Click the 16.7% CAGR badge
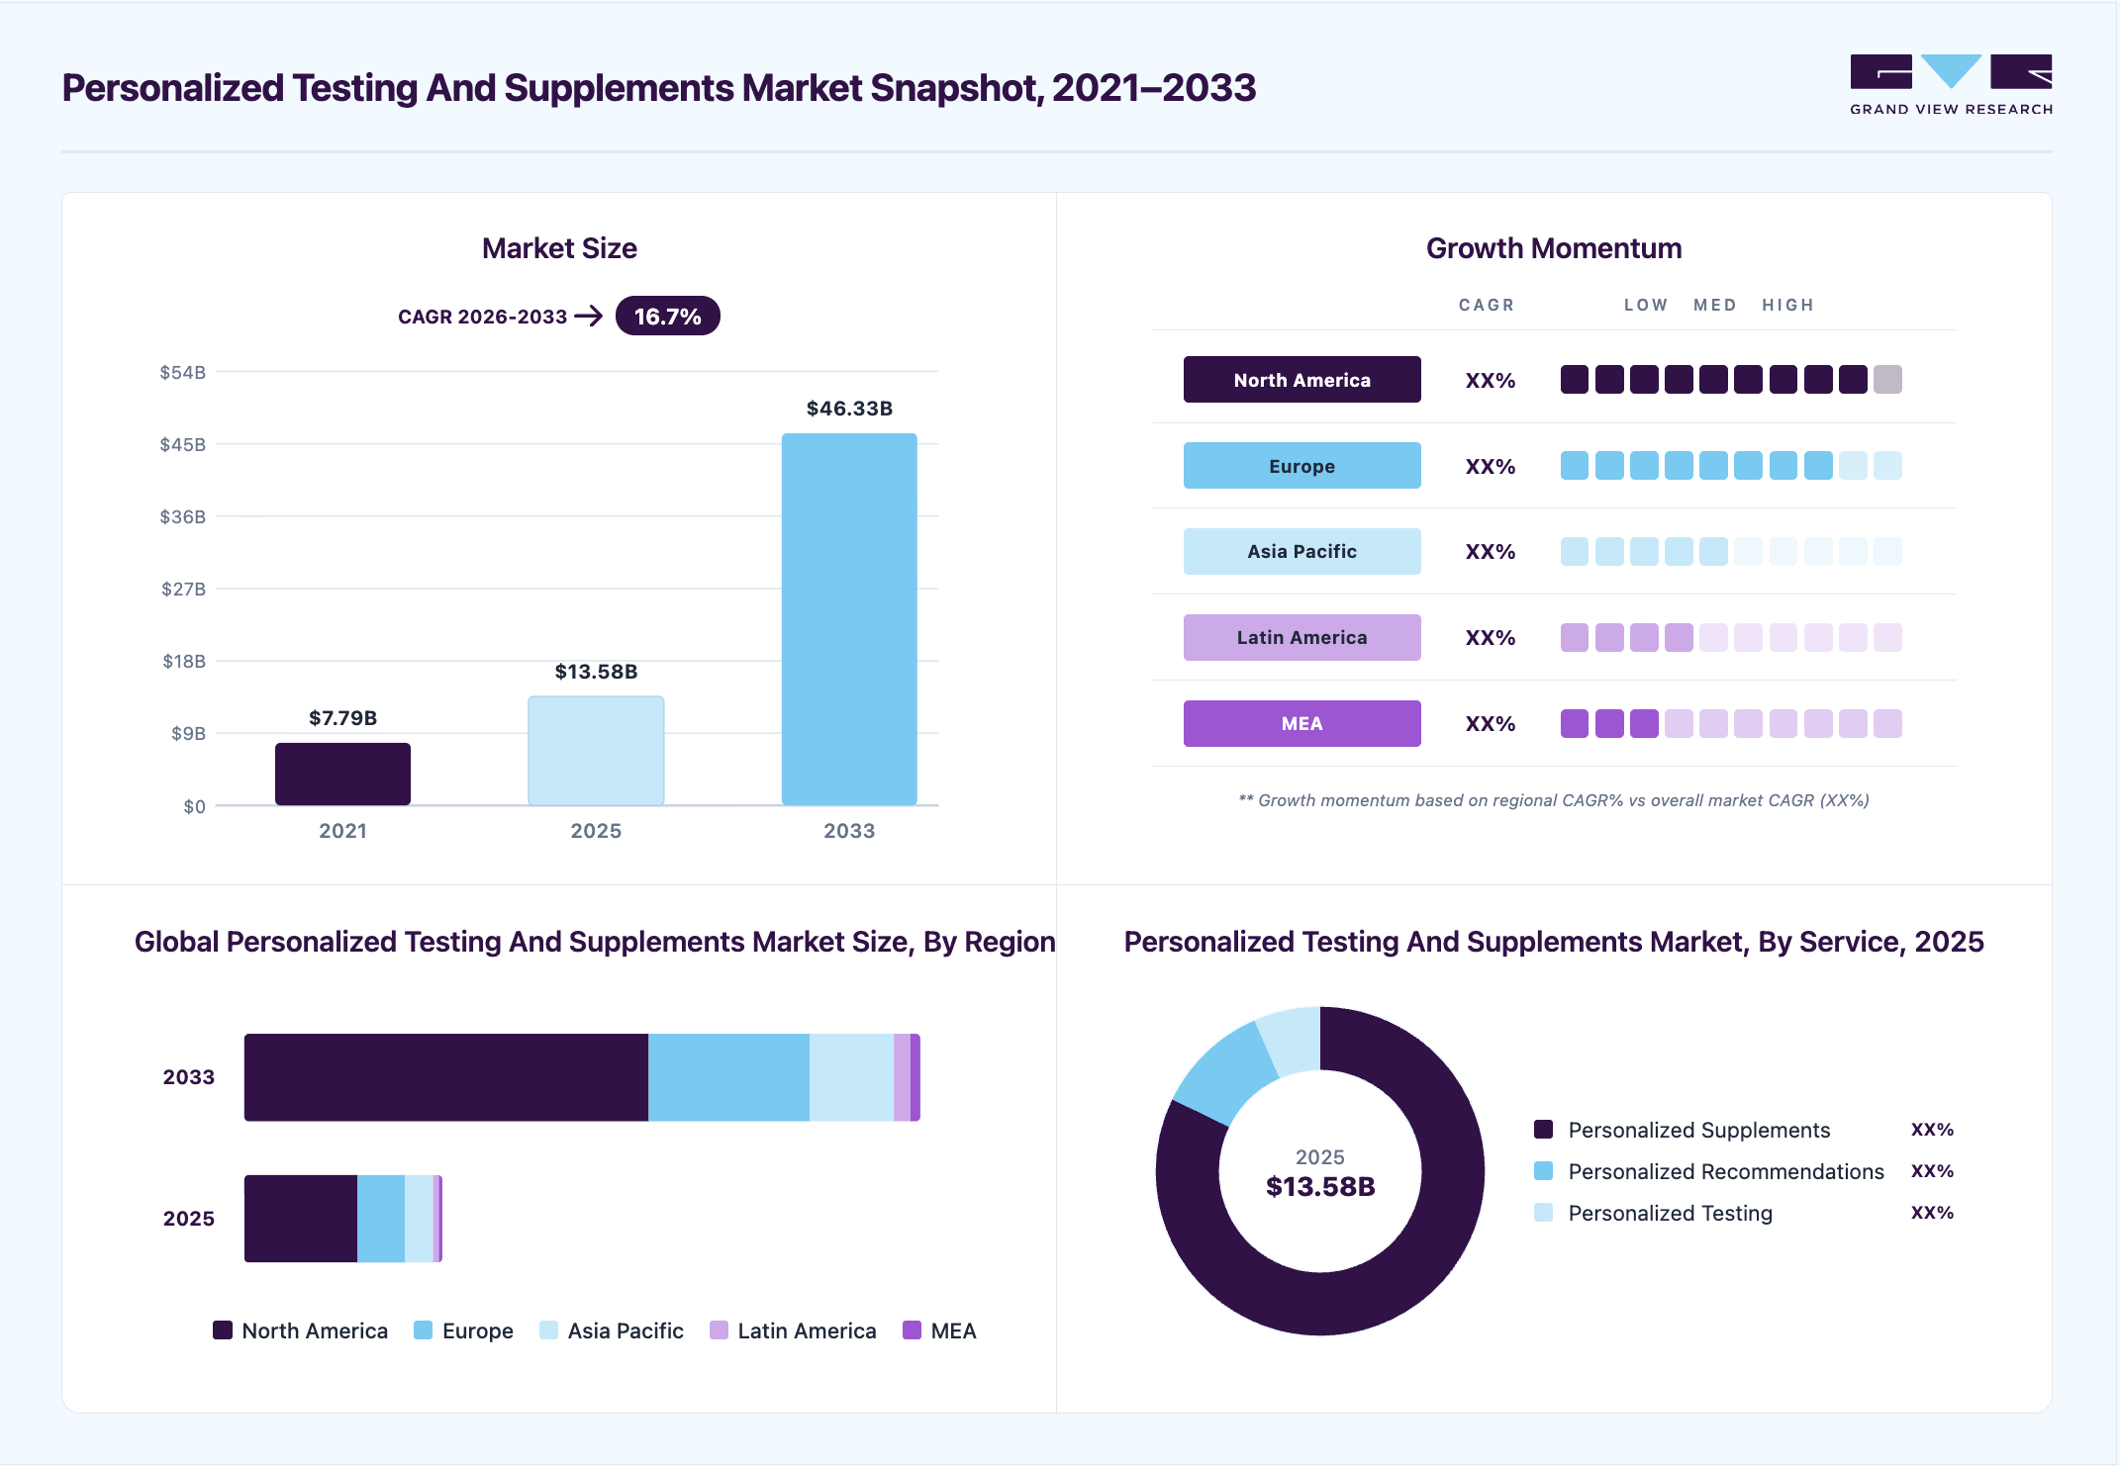The height and width of the screenshot is (1466, 2120). 667,317
